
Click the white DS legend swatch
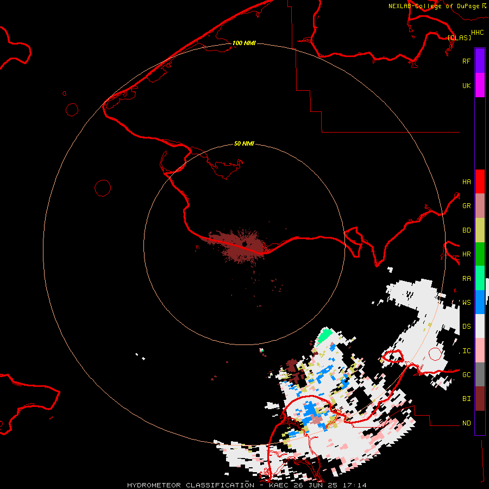click(480, 326)
